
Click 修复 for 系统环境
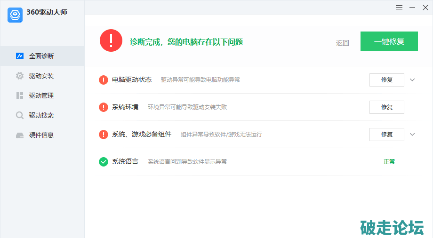coord(386,107)
